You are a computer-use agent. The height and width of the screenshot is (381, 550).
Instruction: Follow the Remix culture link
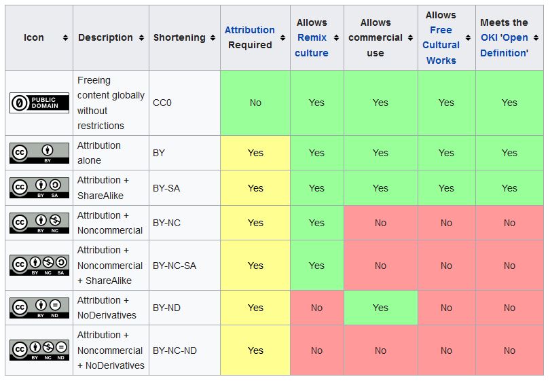(312, 46)
